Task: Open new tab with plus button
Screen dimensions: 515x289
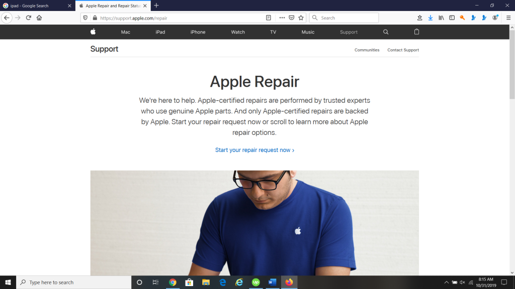Action: coord(156,6)
